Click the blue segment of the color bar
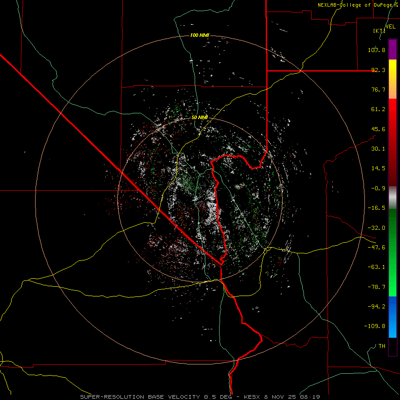400x400 pixels. click(392, 317)
